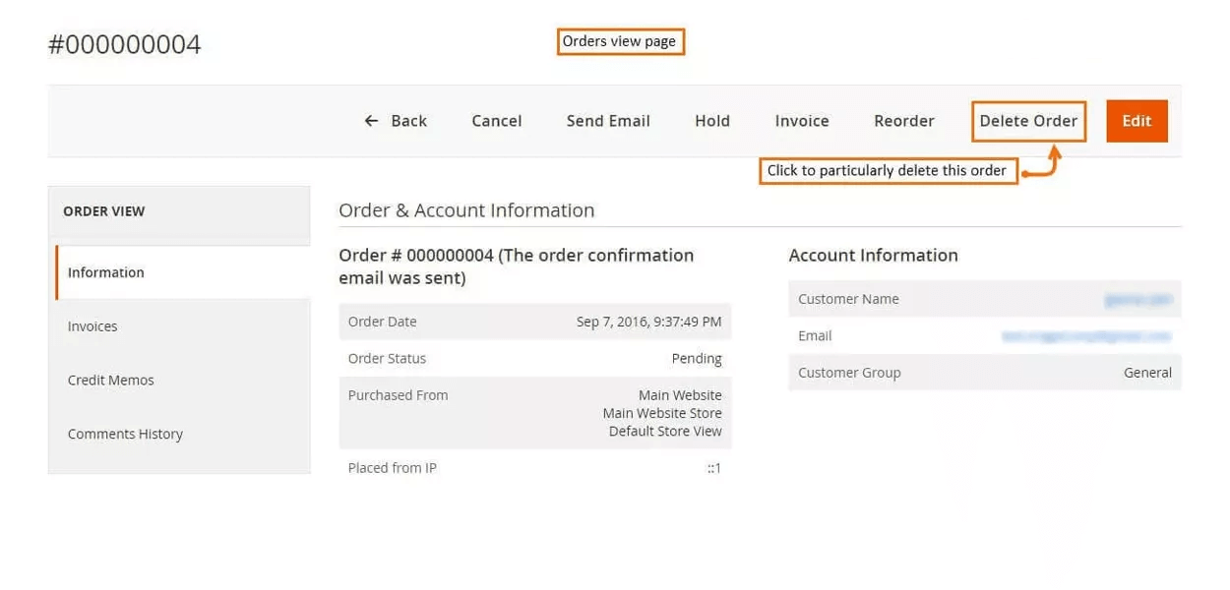Create an Invoice for the order
The image size is (1230, 590).
coord(801,121)
